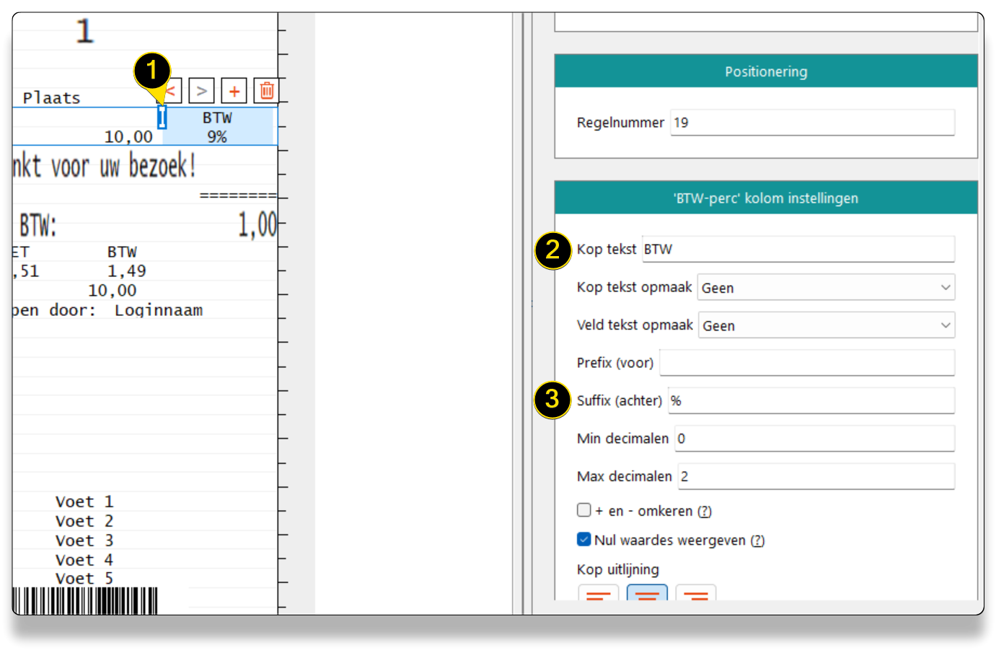Set Kop uitlijning to right align
The height and width of the screenshot is (650, 996).
click(695, 593)
